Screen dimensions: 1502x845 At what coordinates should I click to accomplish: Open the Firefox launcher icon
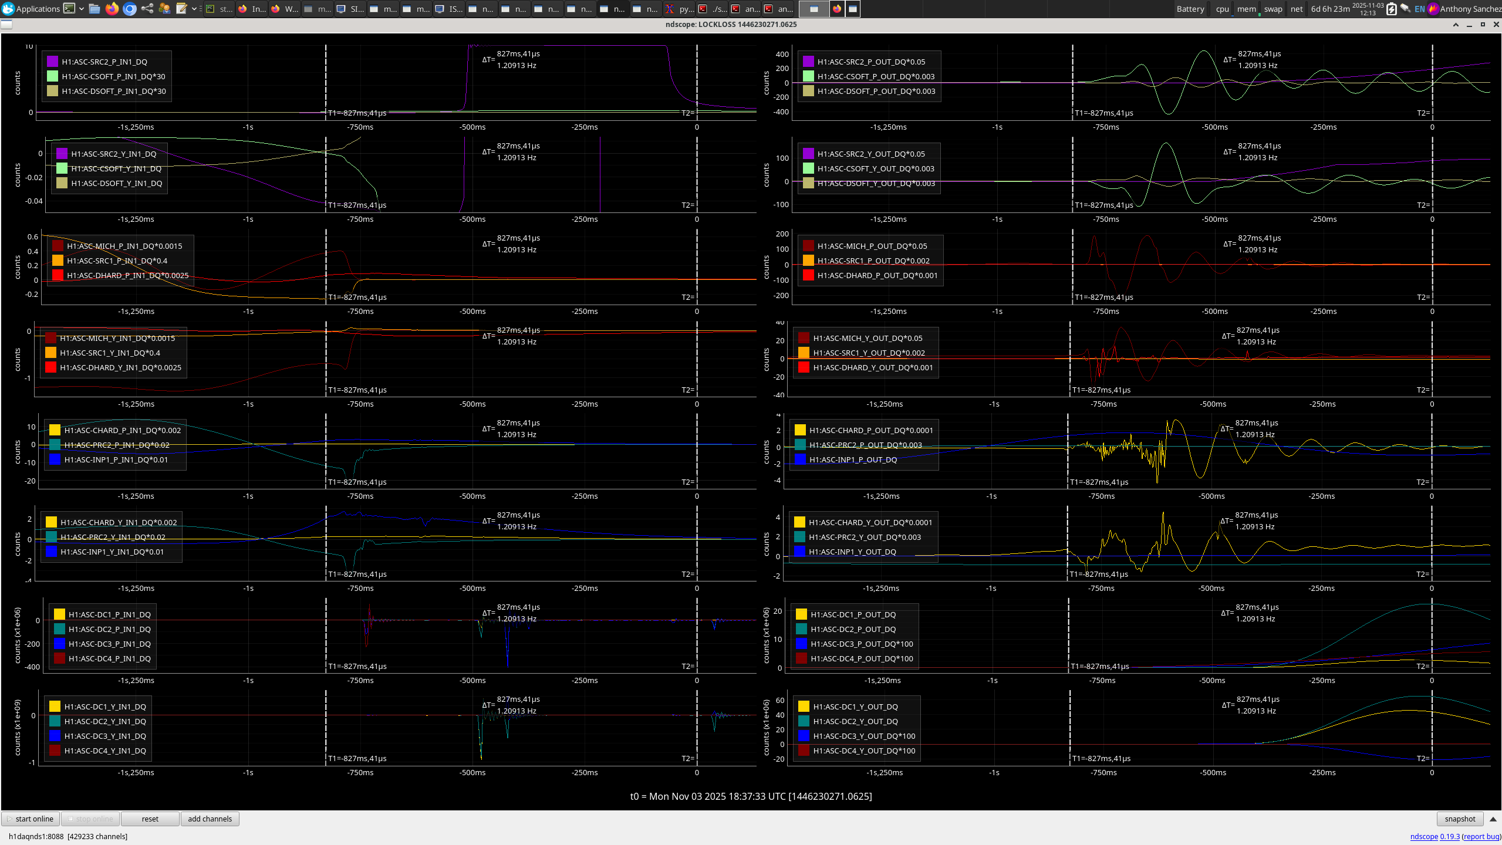(112, 9)
